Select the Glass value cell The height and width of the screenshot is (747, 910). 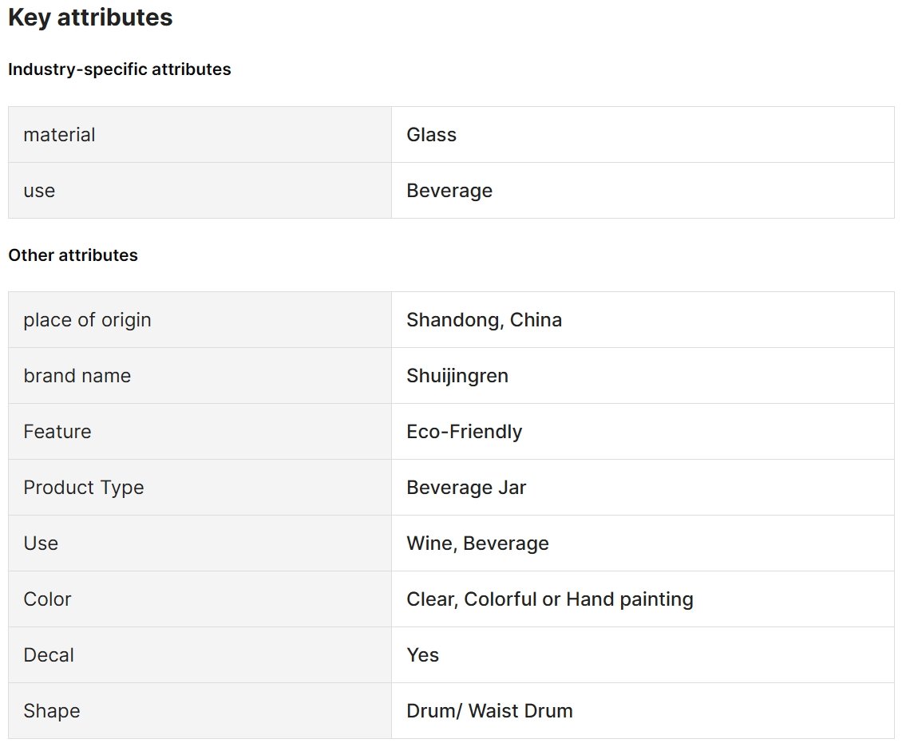643,135
